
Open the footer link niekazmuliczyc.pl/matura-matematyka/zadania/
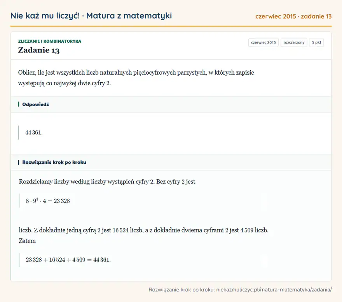(x=274, y=290)
